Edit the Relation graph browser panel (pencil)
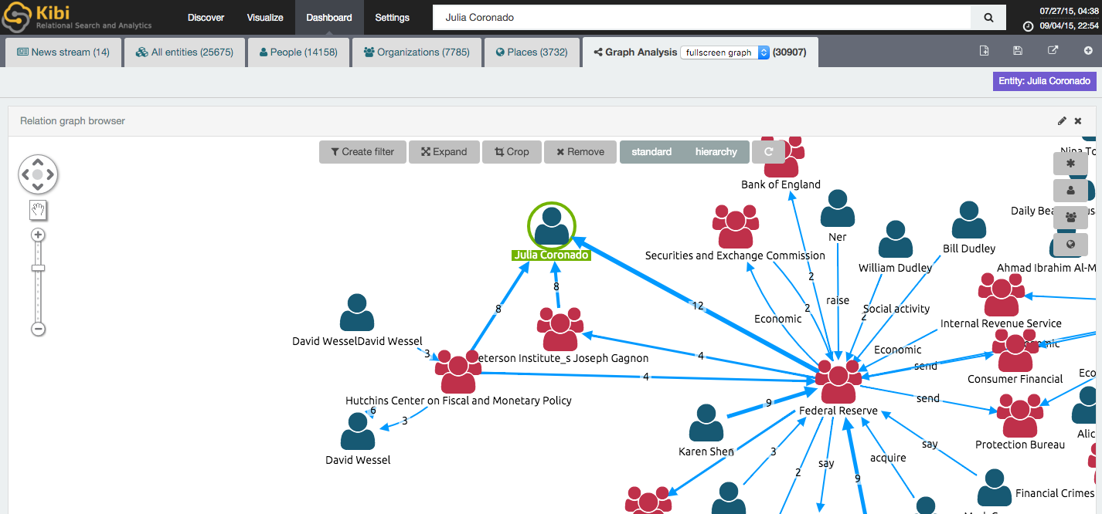This screenshot has height=514, width=1102. pyautogui.click(x=1062, y=121)
